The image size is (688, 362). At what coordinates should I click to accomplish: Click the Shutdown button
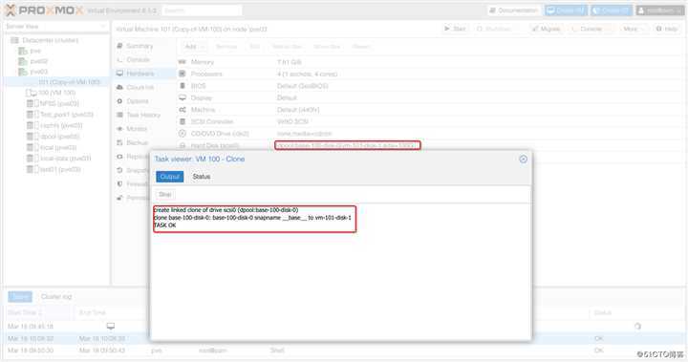pos(494,29)
